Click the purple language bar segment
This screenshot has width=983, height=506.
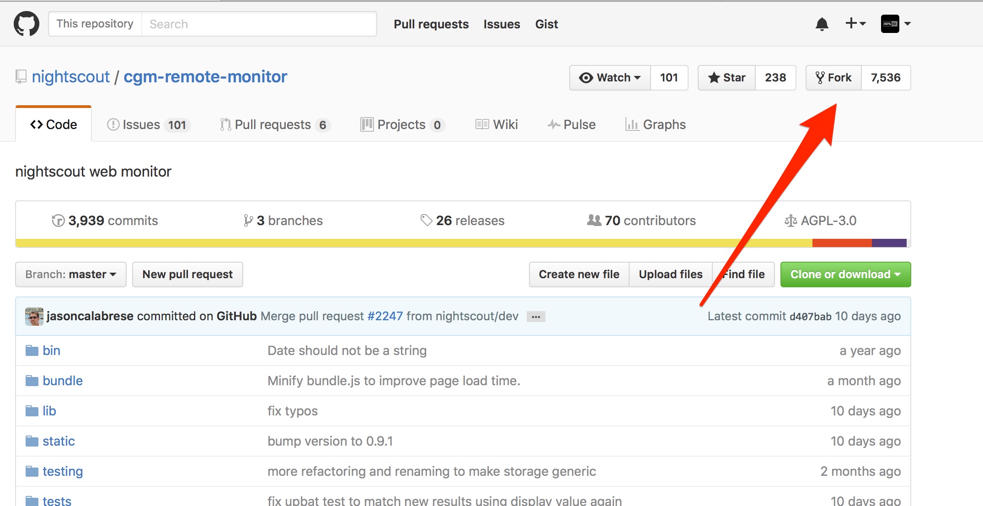[x=889, y=243]
